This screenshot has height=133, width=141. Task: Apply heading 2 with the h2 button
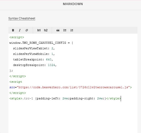(x=46, y=30)
